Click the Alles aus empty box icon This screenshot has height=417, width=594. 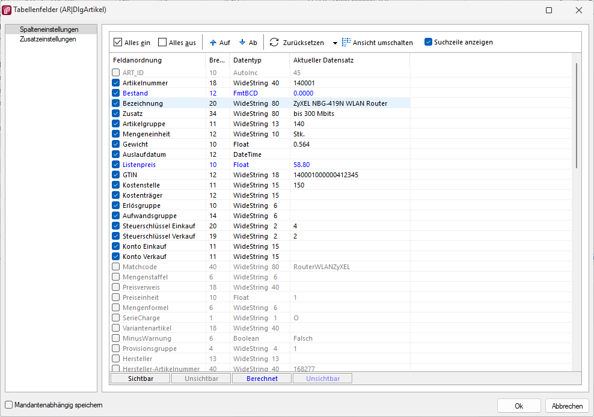coord(162,43)
